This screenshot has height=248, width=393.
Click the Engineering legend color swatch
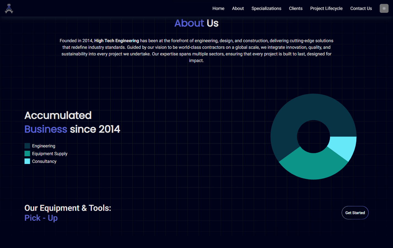[x=27, y=146]
